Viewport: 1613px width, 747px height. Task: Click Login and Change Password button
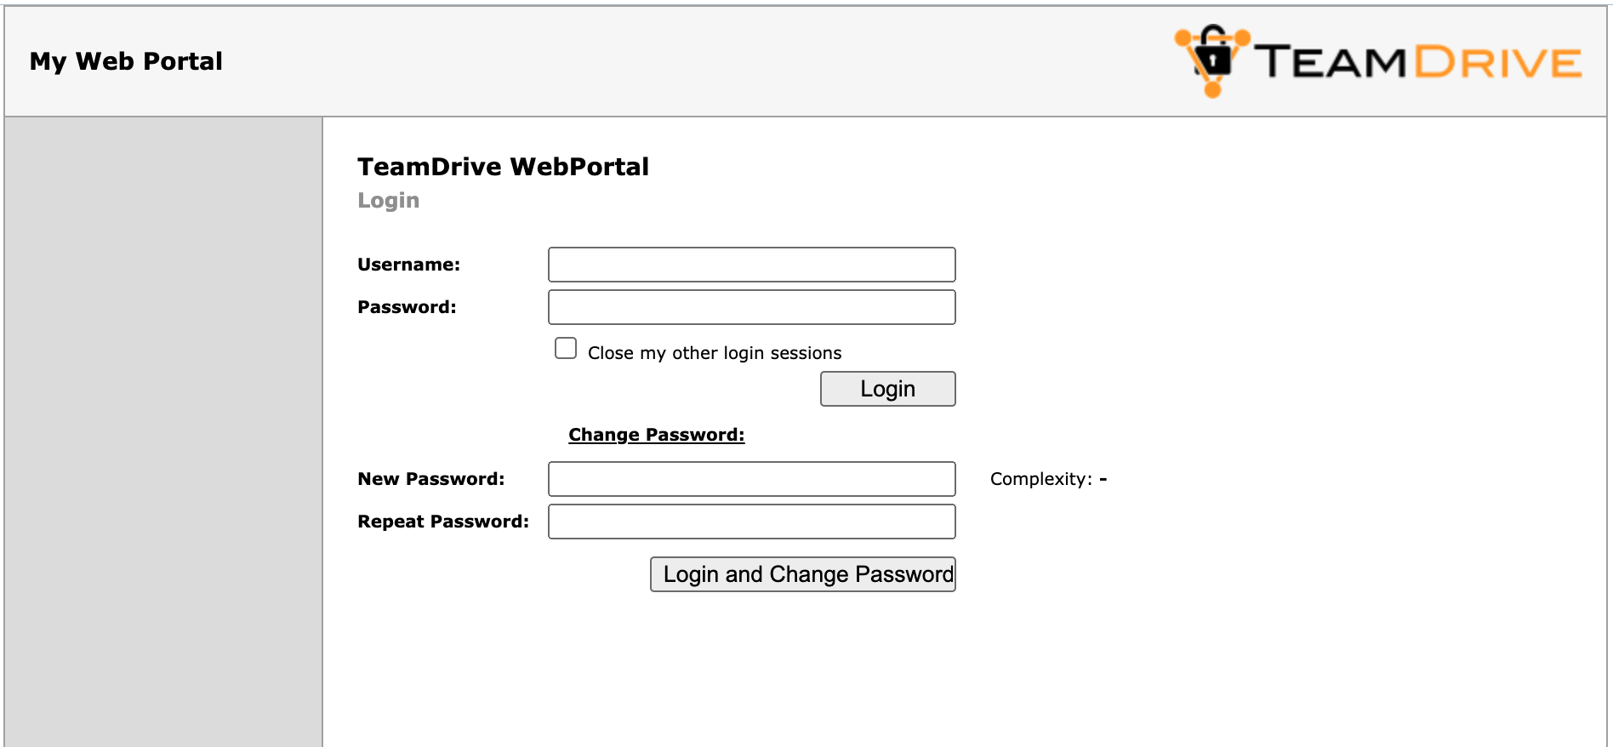tap(802, 574)
